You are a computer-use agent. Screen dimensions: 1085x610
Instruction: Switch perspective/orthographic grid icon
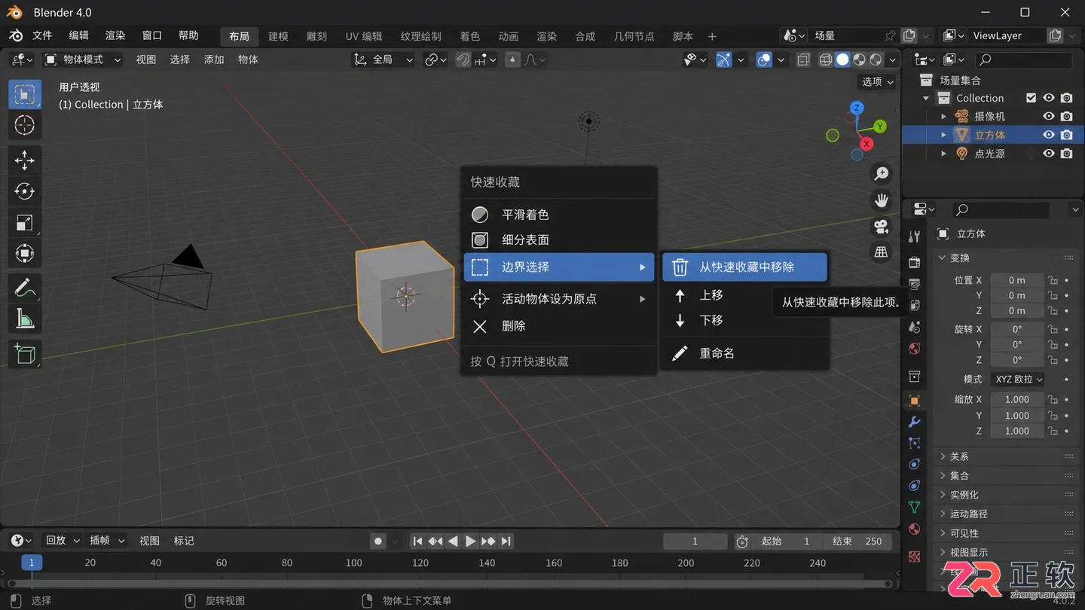pyautogui.click(x=881, y=252)
